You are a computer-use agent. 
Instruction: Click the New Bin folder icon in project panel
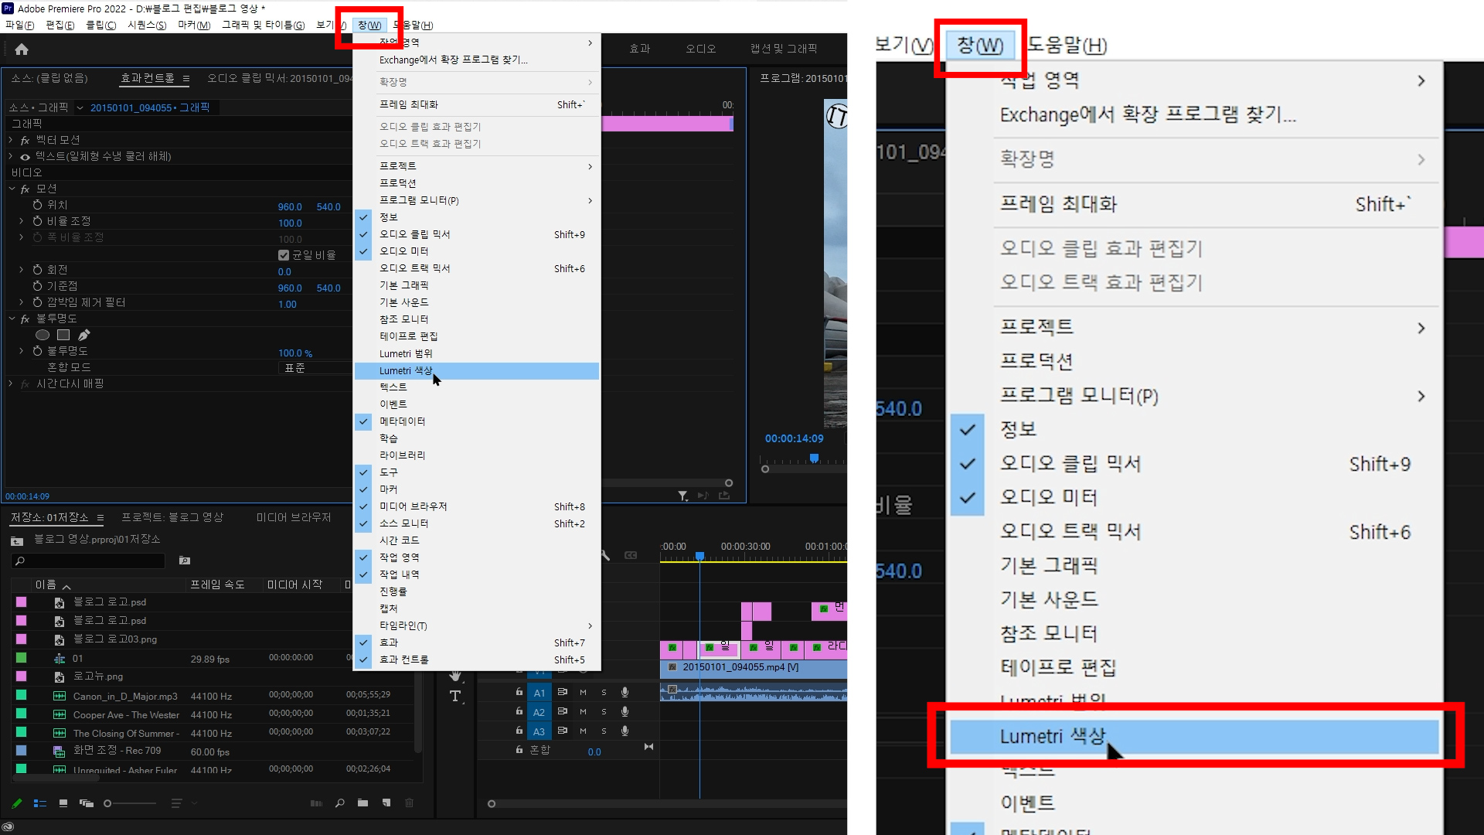pos(362,803)
